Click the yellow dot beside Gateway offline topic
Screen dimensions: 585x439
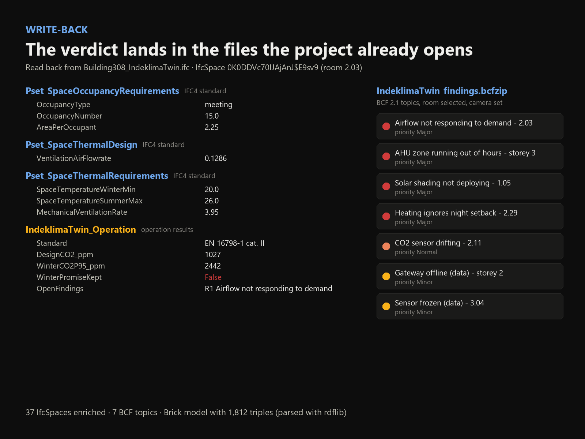pyautogui.click(x=386, y=276)
